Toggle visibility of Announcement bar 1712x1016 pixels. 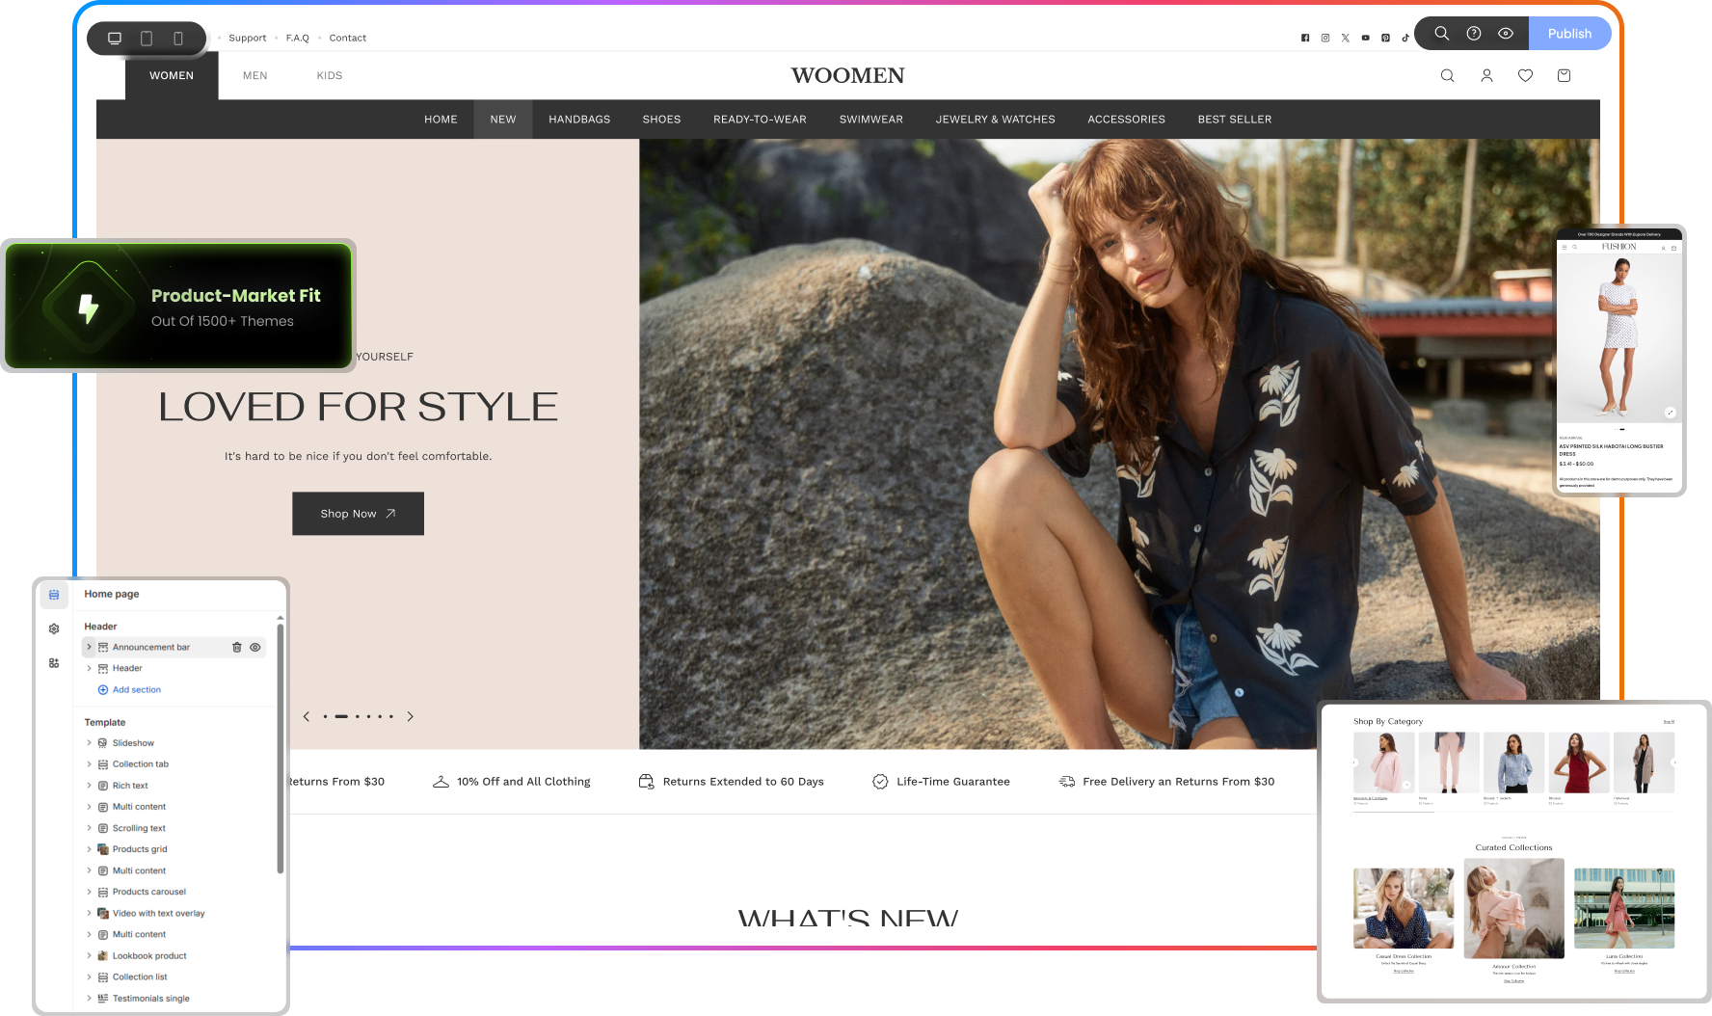pyautogui.click(x=255, y=648)
